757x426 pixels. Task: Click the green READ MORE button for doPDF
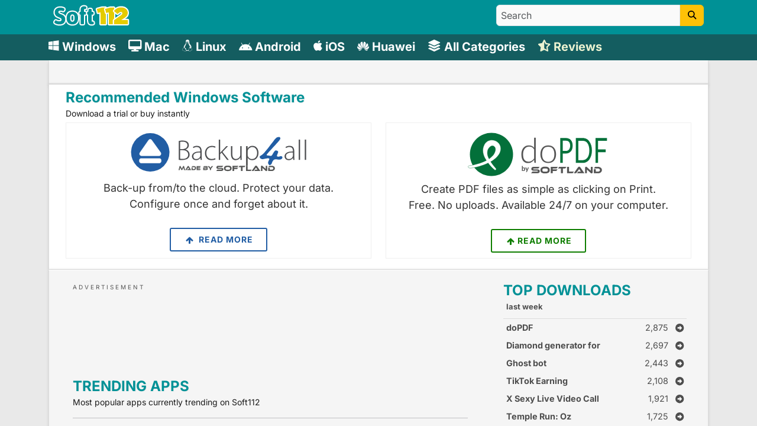click(x=538, y=241)
